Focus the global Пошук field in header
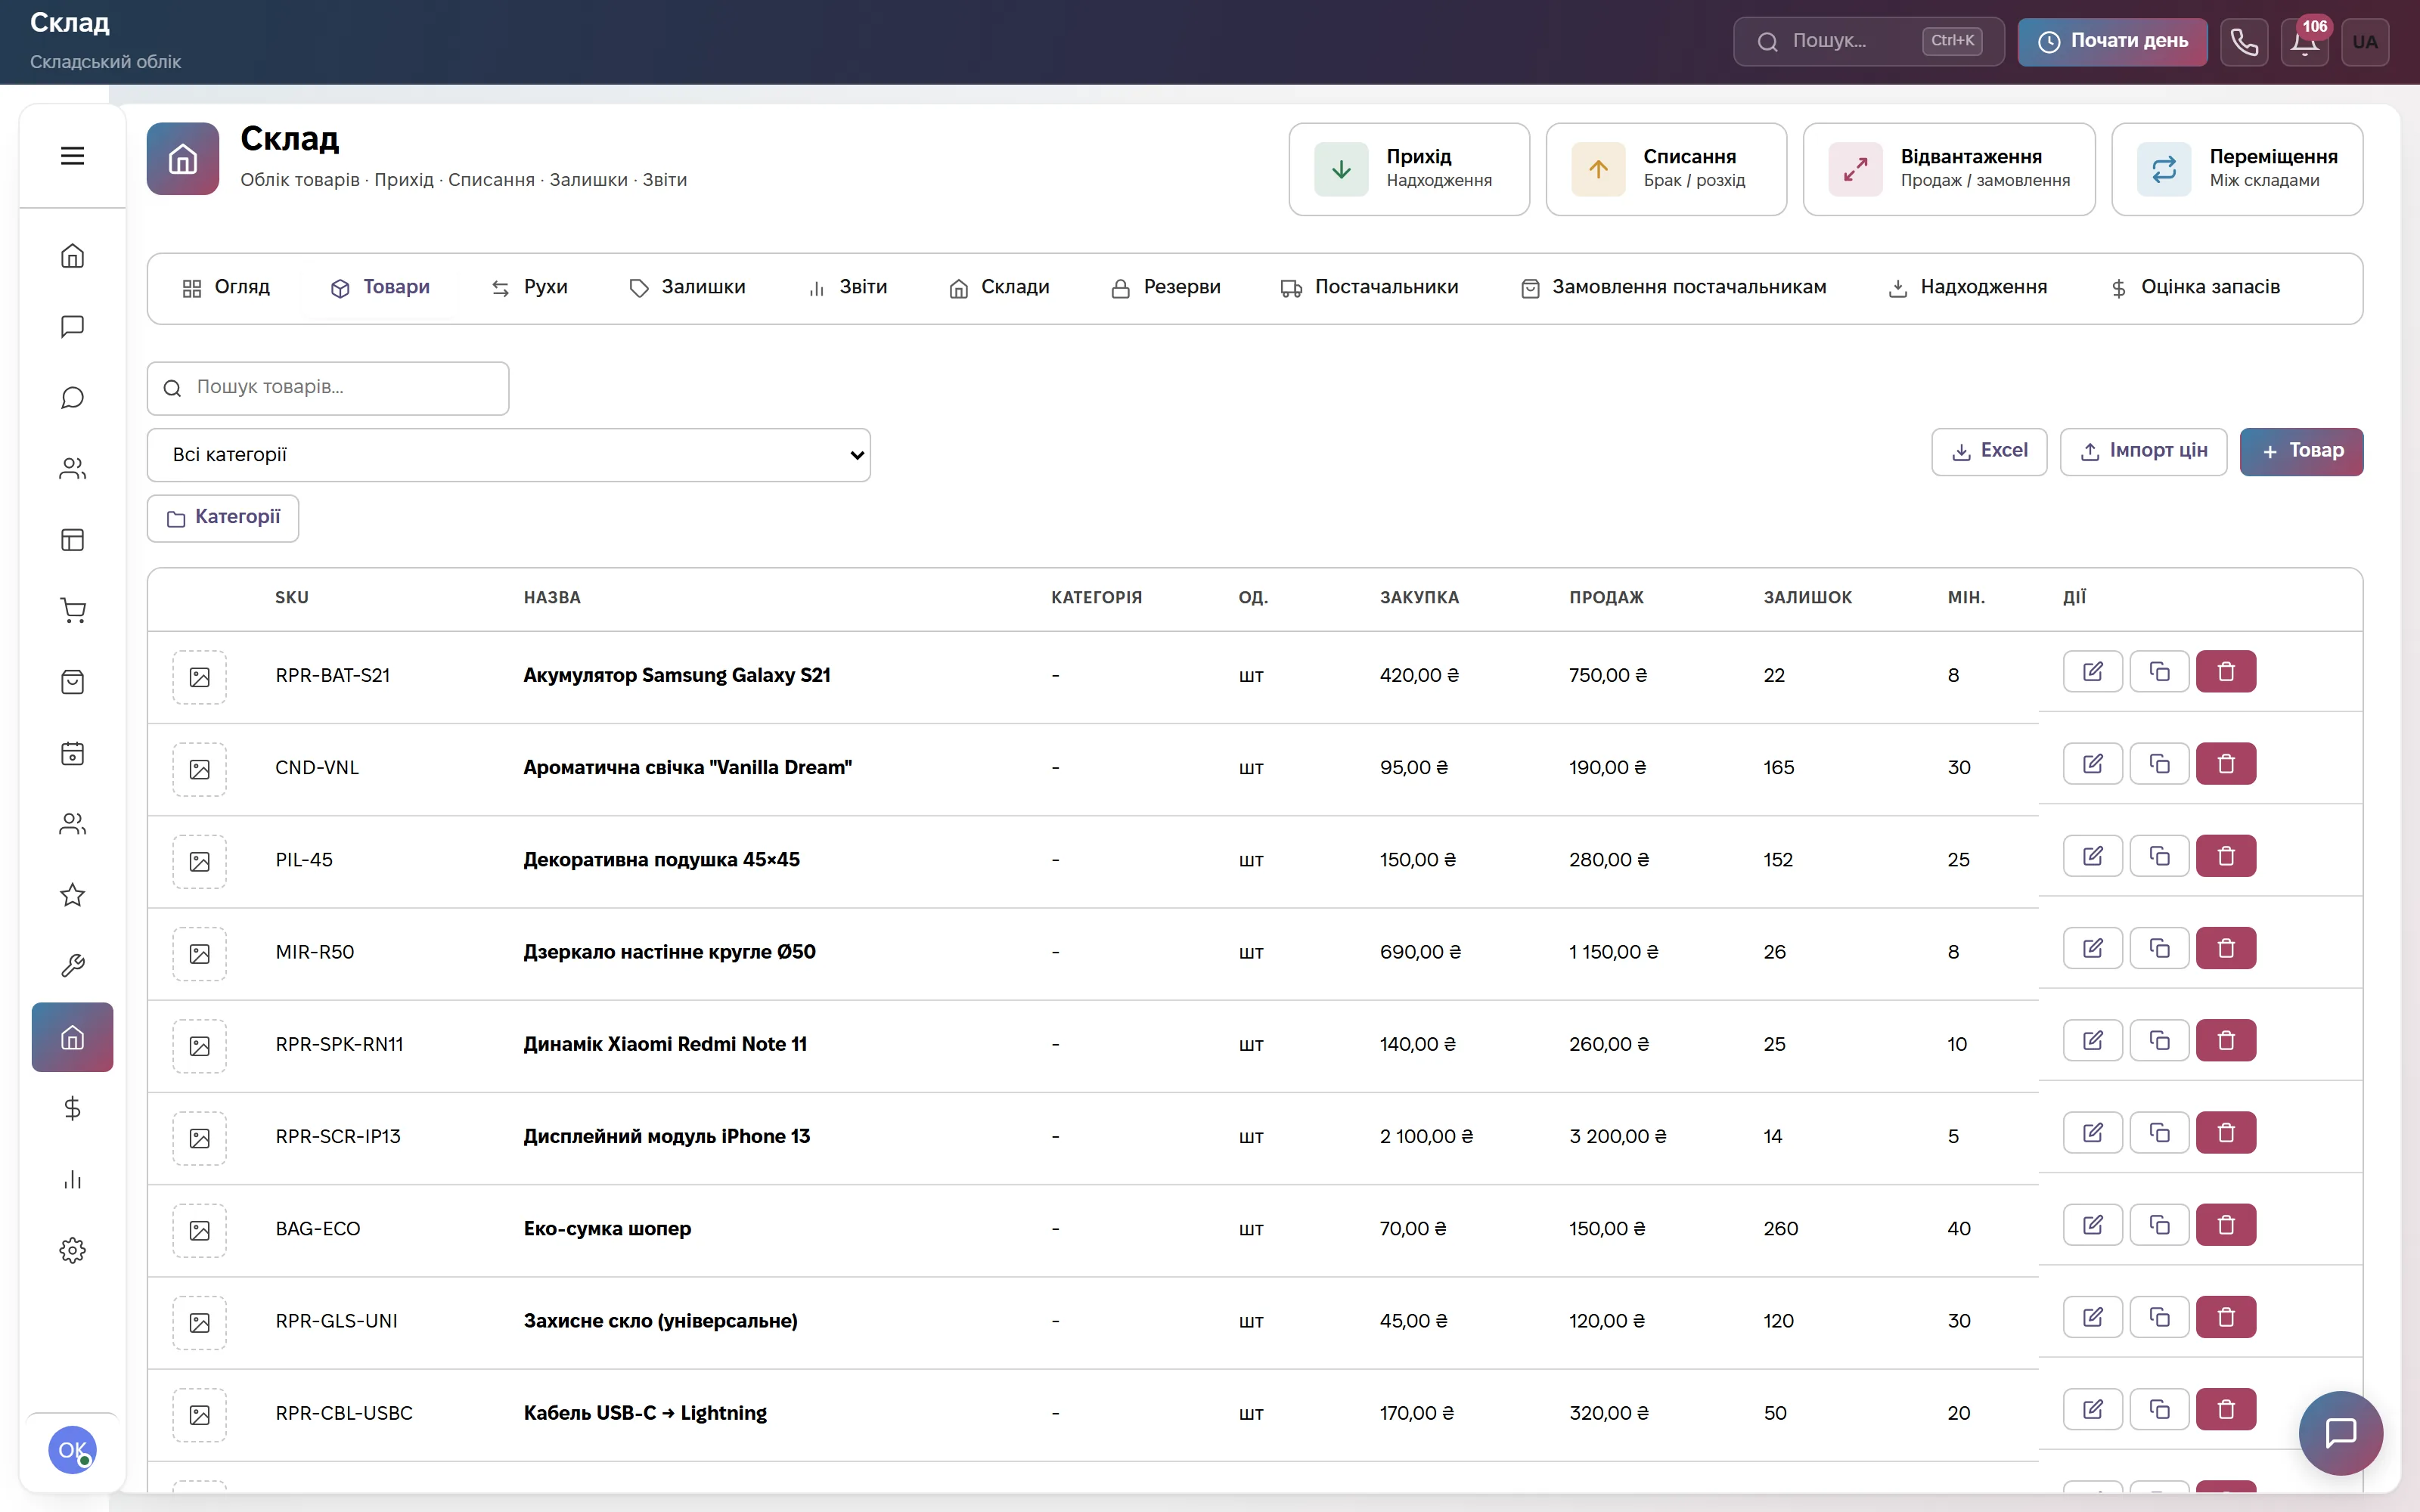The width and height of the screenshot is (2420, 1512). point(1868,42)
